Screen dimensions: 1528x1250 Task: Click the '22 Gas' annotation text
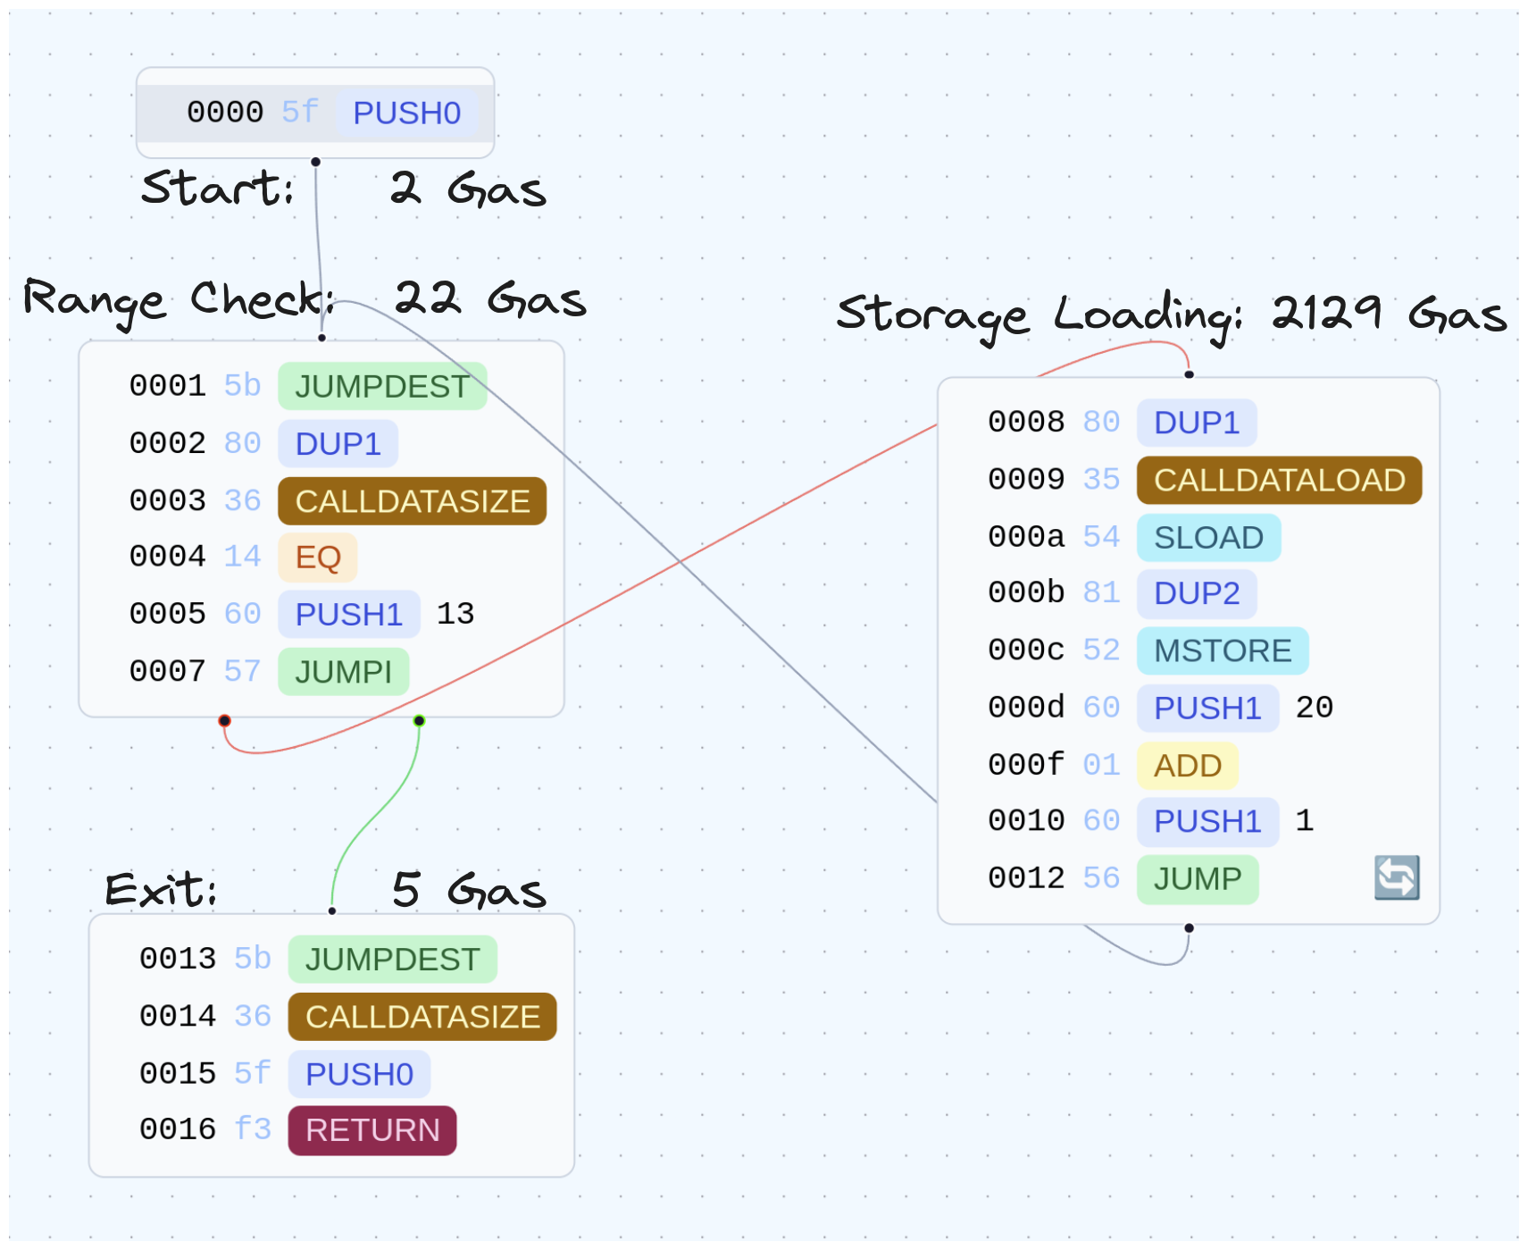click(490, 298)
